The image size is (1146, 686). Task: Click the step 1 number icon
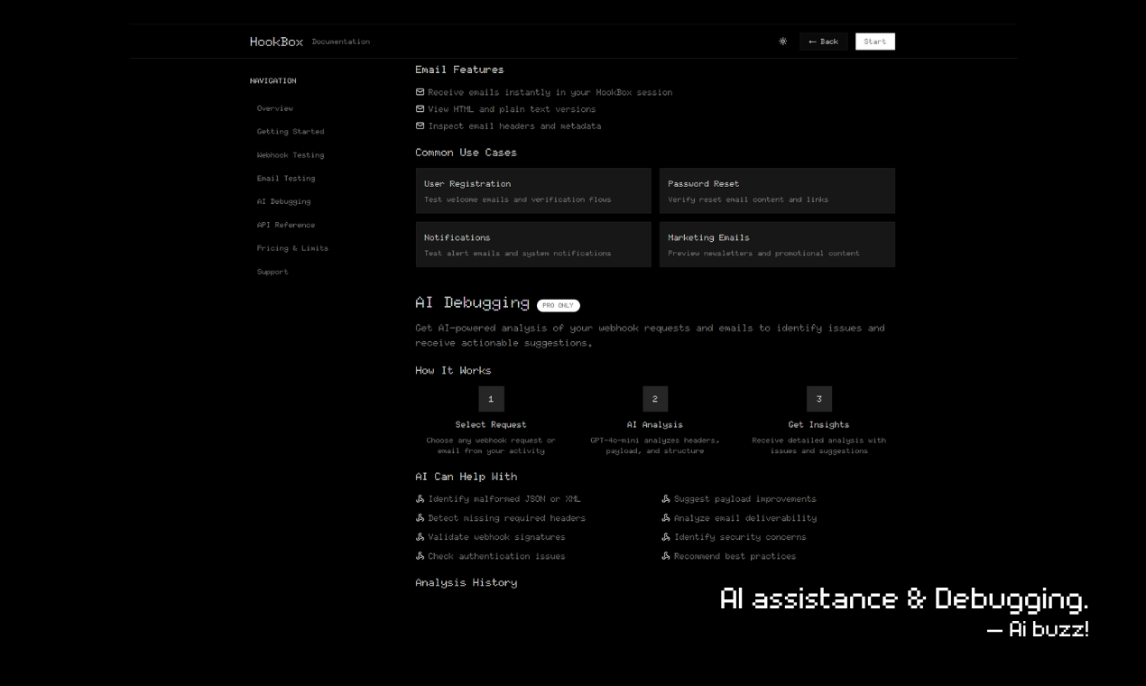pos(491,399)
